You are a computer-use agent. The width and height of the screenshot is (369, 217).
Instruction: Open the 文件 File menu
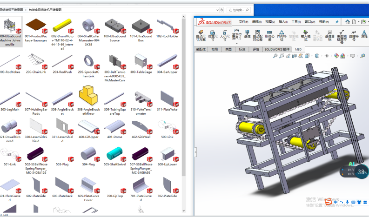click(x=243, y=22)
